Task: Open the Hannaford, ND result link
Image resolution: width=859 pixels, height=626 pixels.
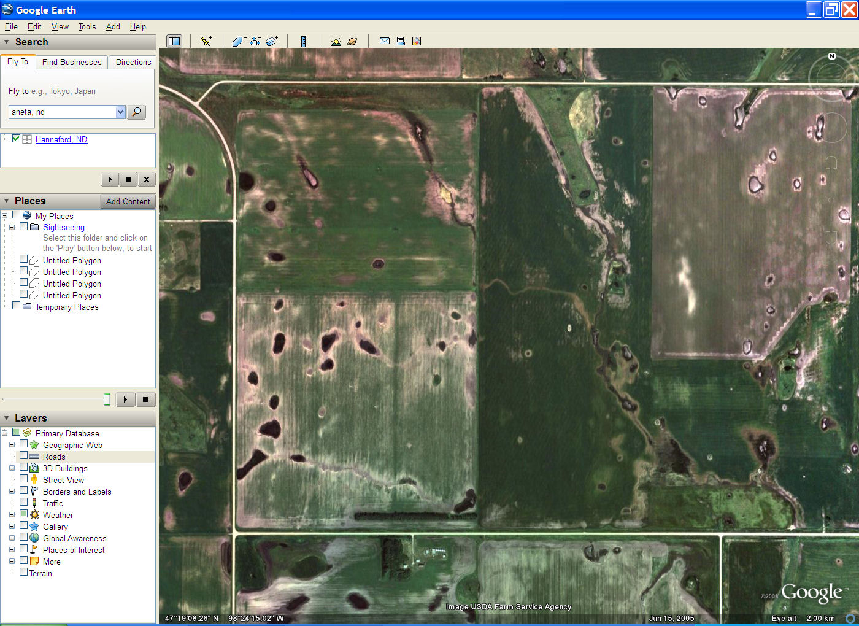Action: 61,139
